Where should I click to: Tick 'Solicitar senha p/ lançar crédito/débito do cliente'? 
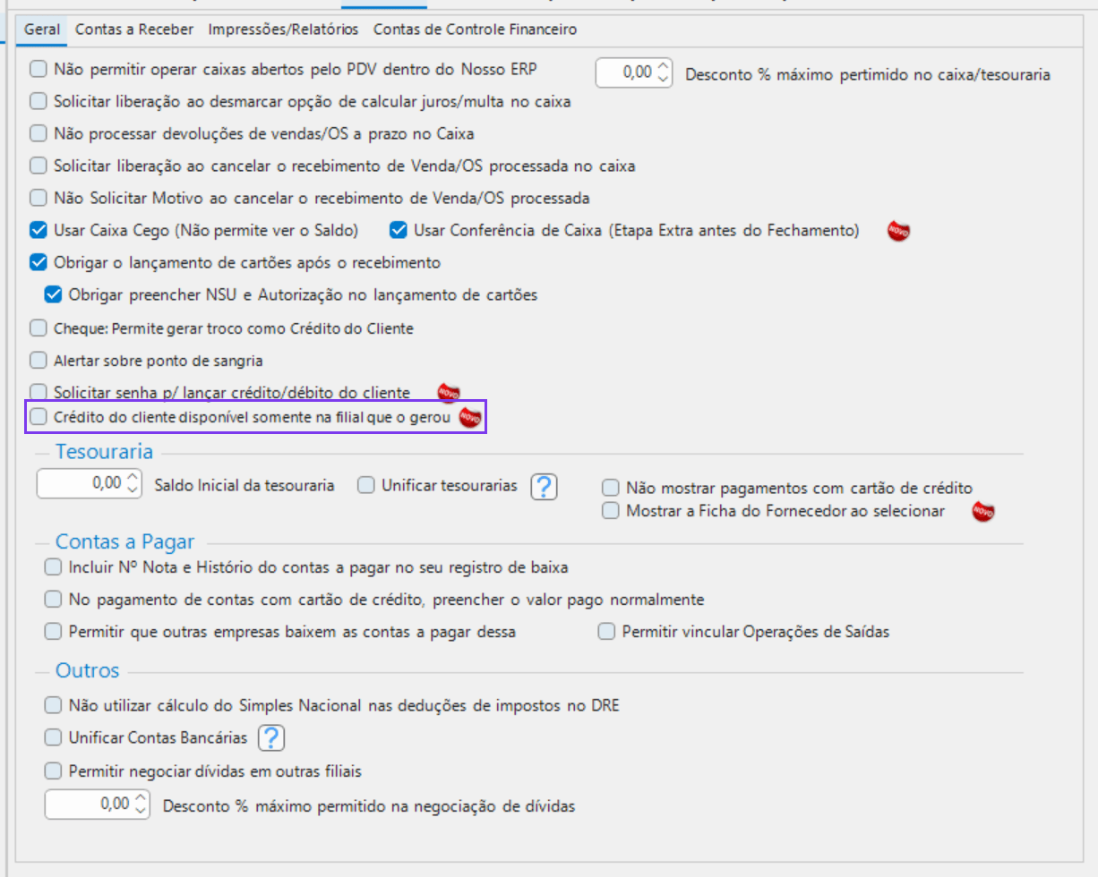[38, 391]
